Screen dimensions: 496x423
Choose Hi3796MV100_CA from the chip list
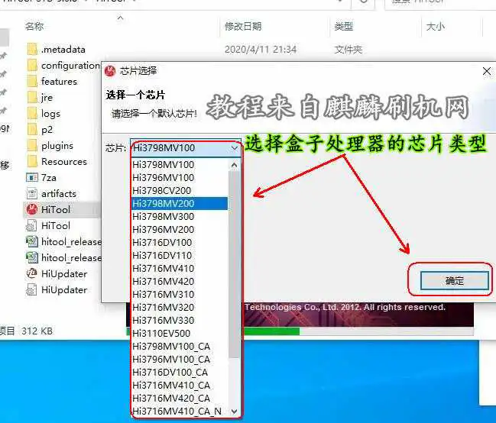click(180, 360)
